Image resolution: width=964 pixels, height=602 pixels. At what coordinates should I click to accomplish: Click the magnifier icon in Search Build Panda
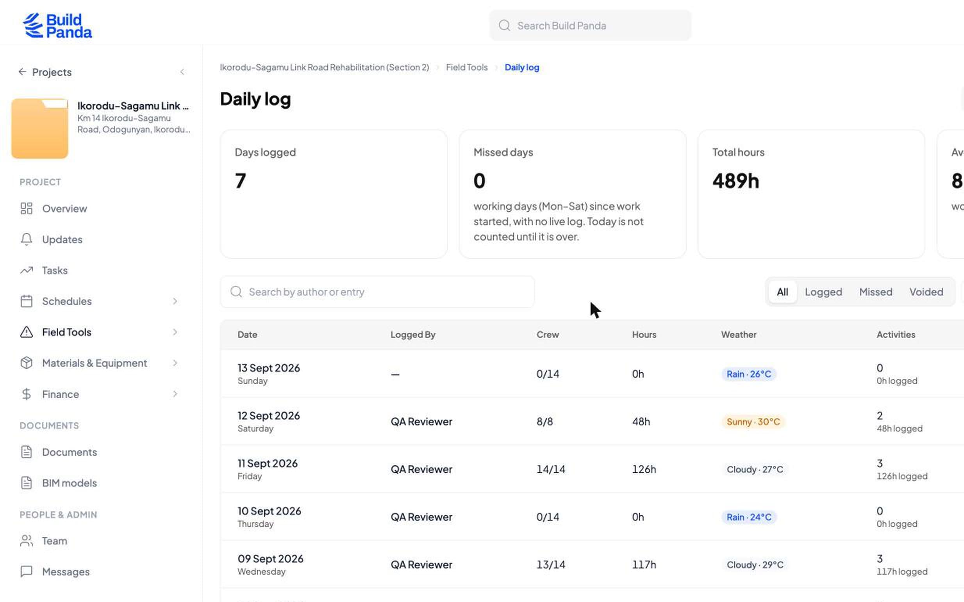tap(504, 25)
